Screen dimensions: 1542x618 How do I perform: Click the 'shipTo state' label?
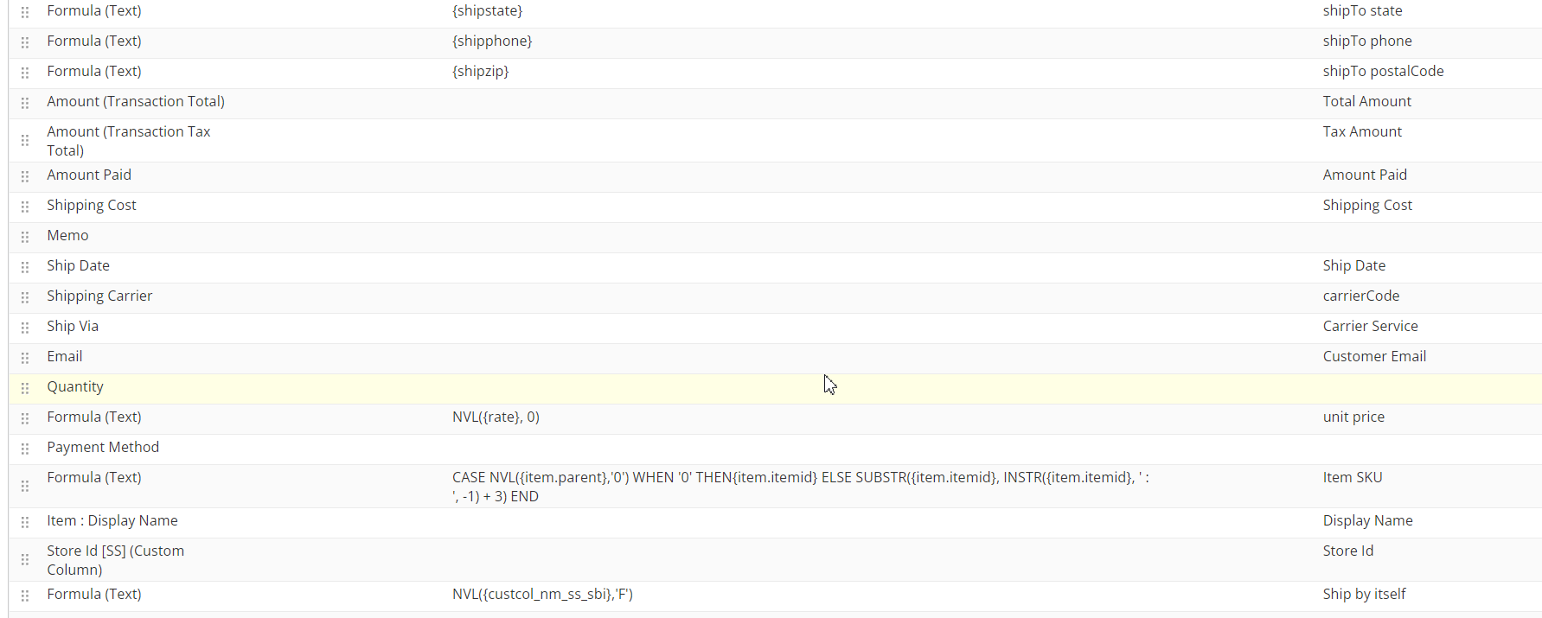pyautogui.click(x=1362, y=11)
